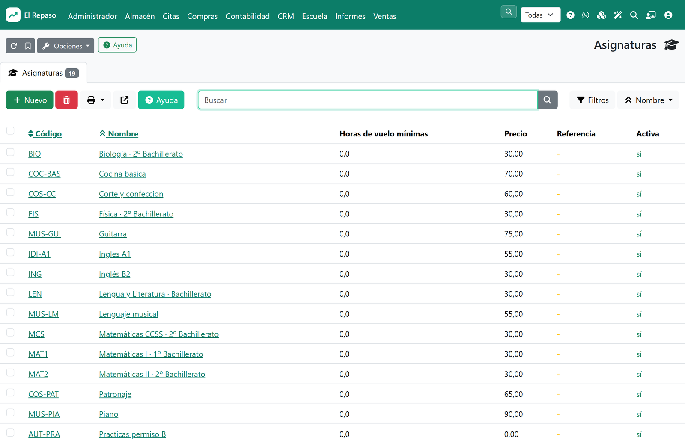This screenshot has height=440, width=685.
Task: Open the Compras menu
Action: [x=203, y=16]
